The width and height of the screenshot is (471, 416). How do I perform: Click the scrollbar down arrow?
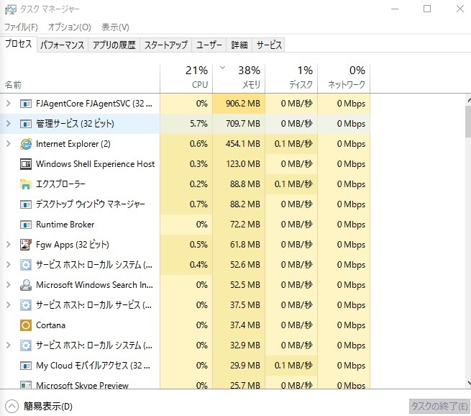tap(469, 383)
